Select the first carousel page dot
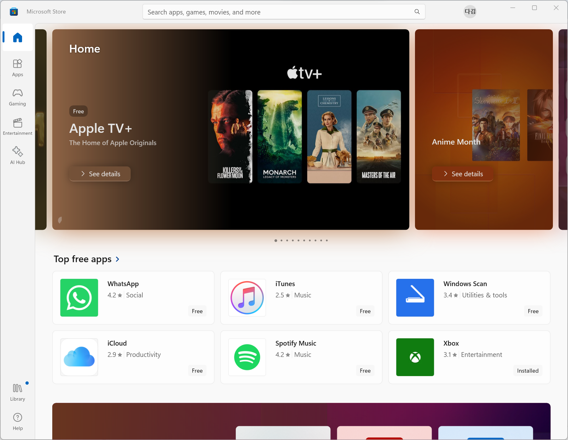 point(276,240)
